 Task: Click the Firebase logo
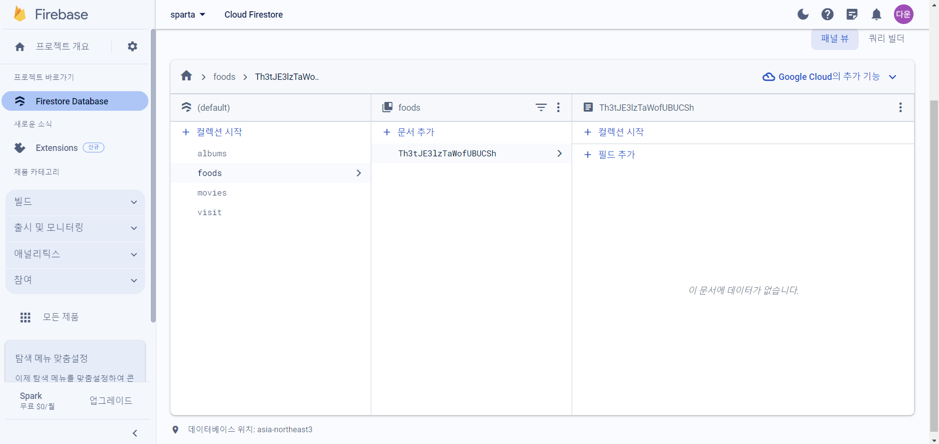pyautogui.click(x=51, y=14)
